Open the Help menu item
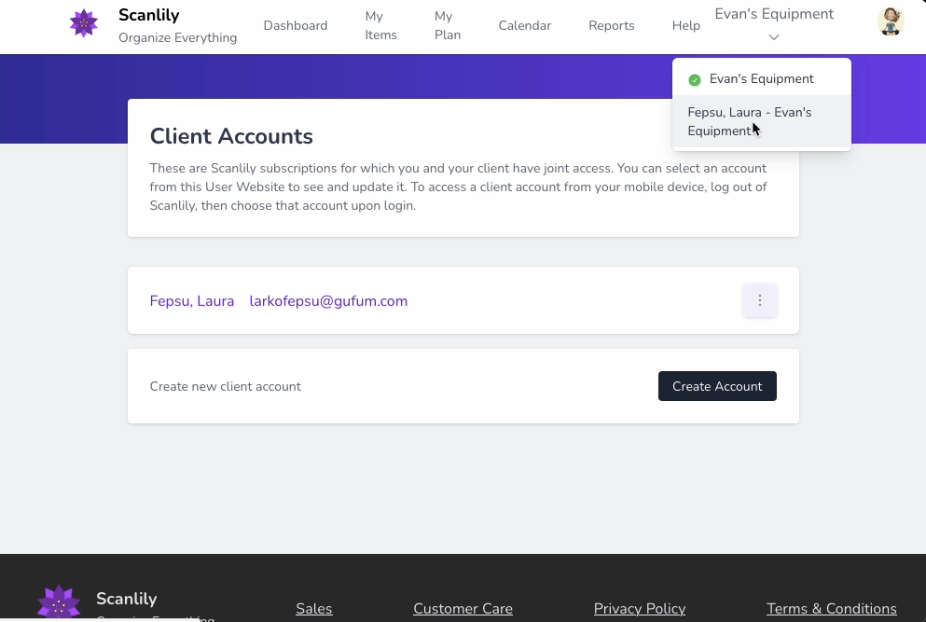Image resolution: width=926 pixels, height=622 pixels. point(686,26)
